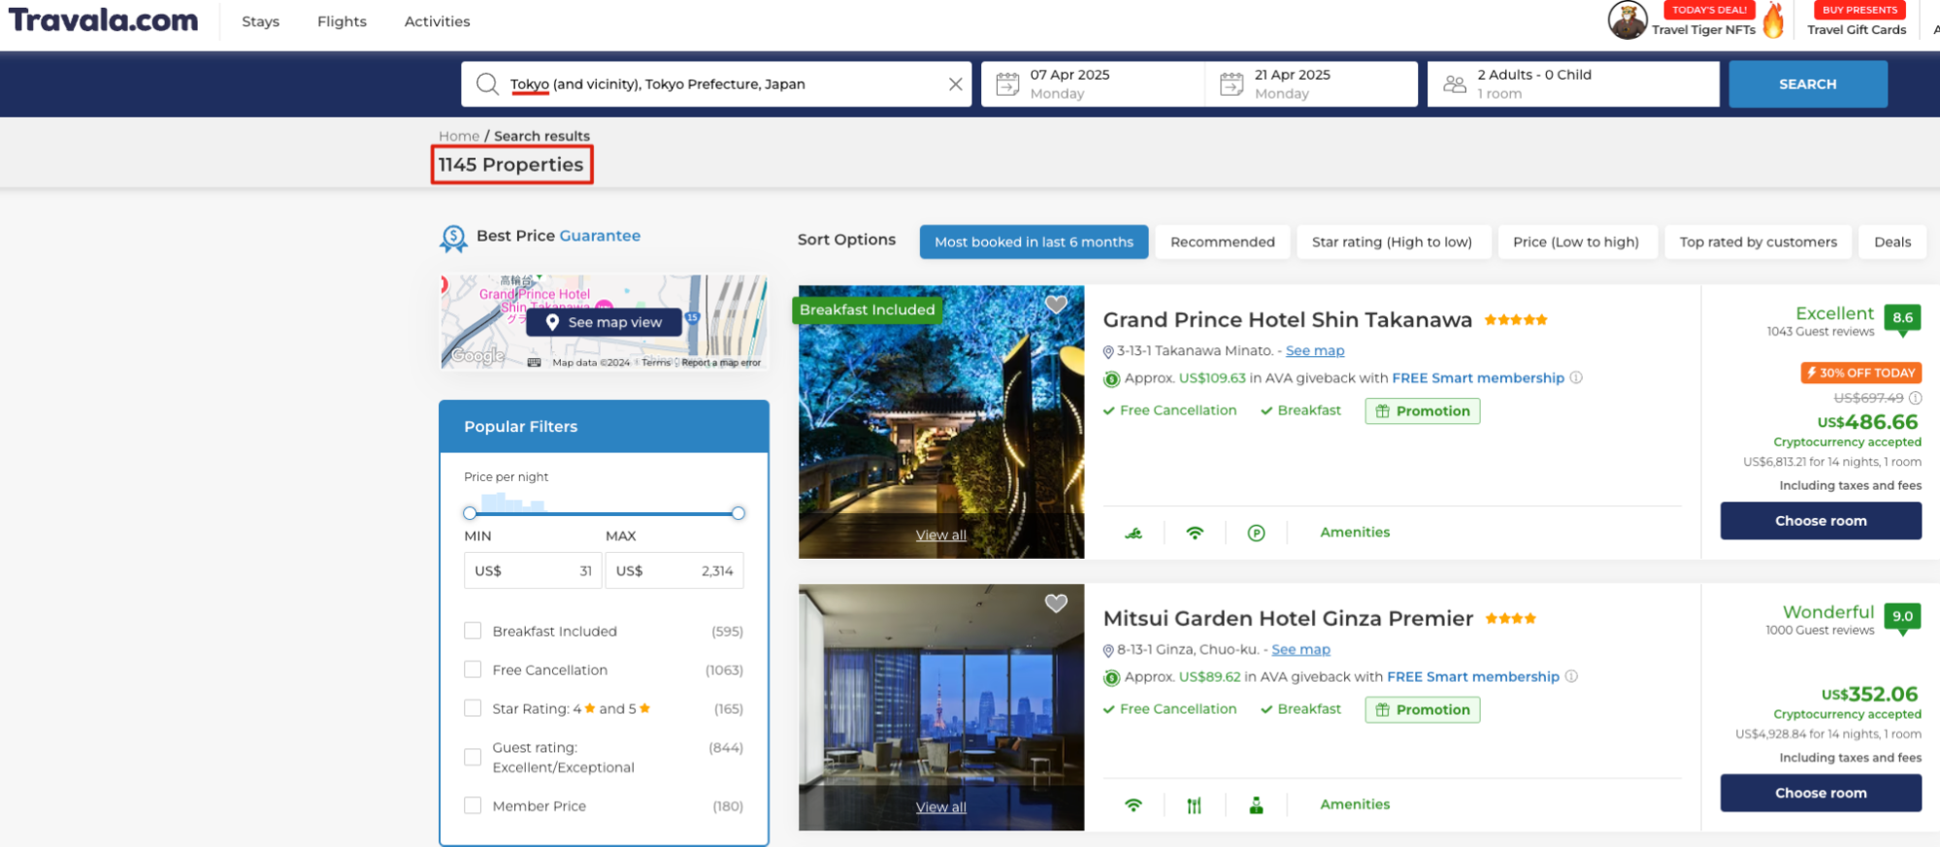Click the restaurant icon for Mitsui Garden Hotel

point(1194,805)
